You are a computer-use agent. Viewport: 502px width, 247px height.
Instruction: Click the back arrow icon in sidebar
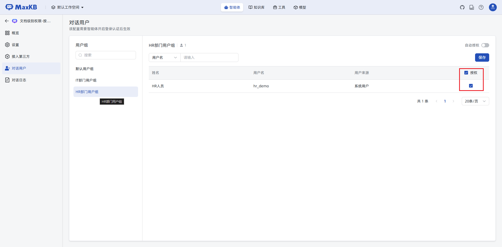(x=7, y=21)
